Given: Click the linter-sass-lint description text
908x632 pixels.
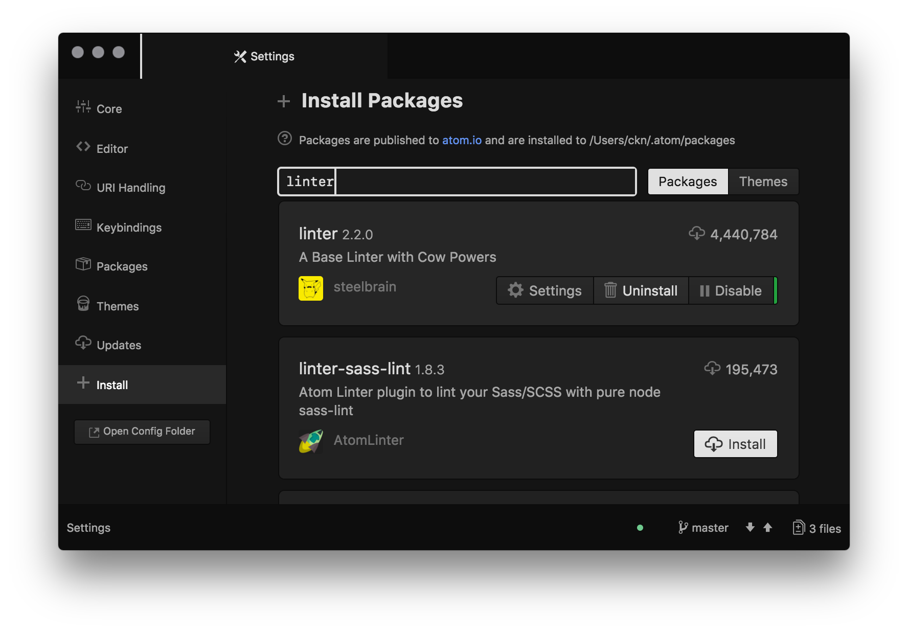Looking at the screenshot, I should pyautogui.click(x=480, y=401).
